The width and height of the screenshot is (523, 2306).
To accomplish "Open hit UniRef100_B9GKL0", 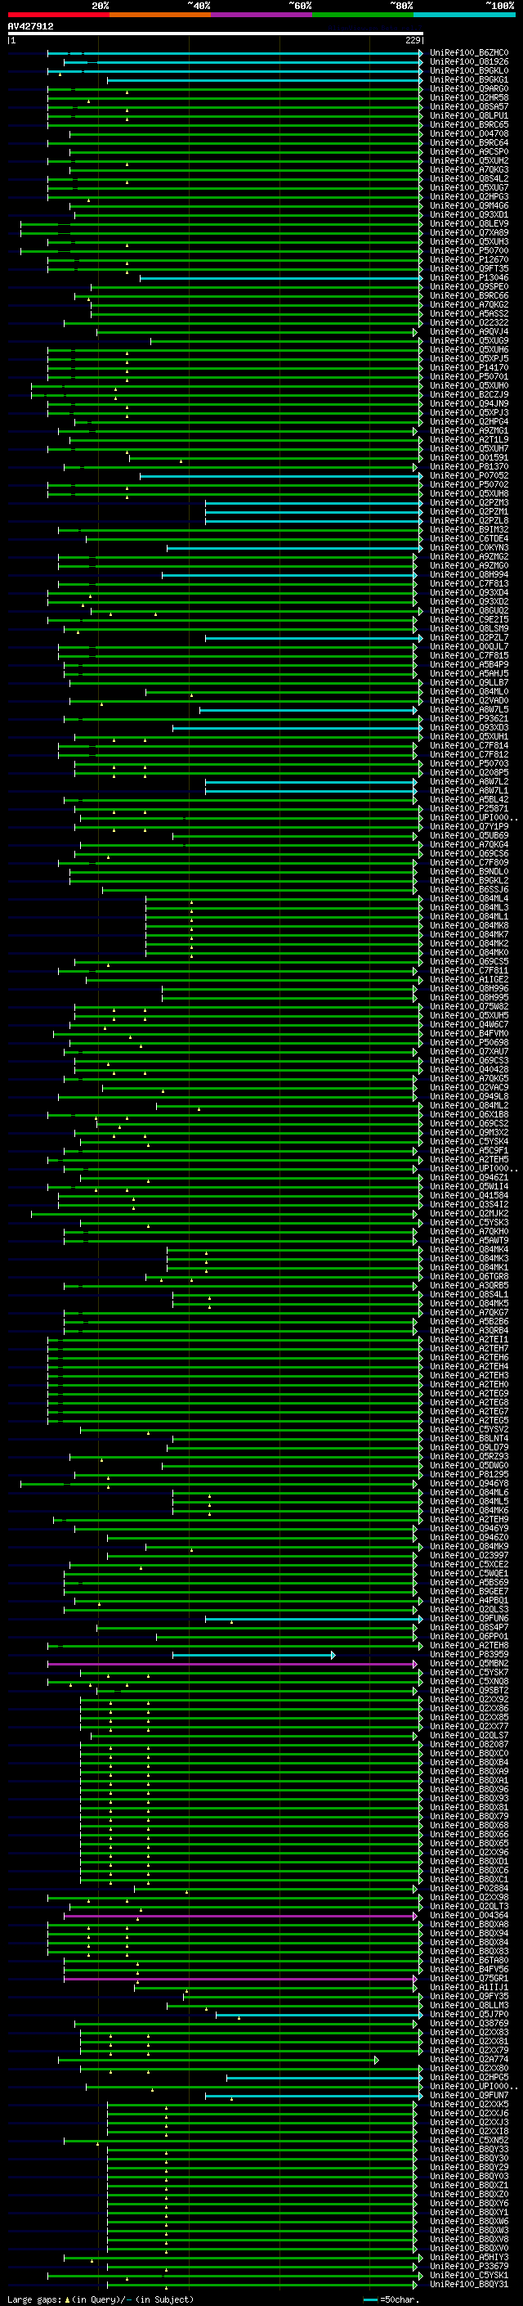I will (468, 70).
